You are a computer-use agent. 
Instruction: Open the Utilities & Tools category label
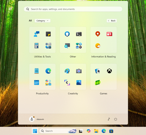click(x=42, y=57)
